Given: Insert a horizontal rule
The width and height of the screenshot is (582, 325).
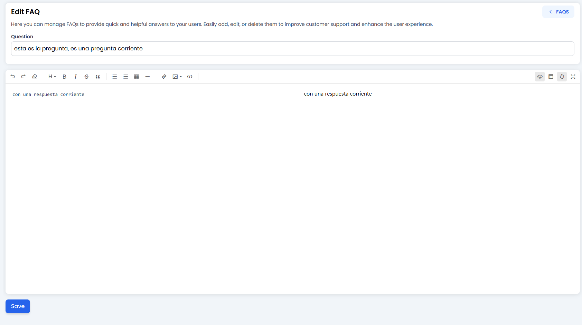Looking at the screenshot, I should coord(148,77).
